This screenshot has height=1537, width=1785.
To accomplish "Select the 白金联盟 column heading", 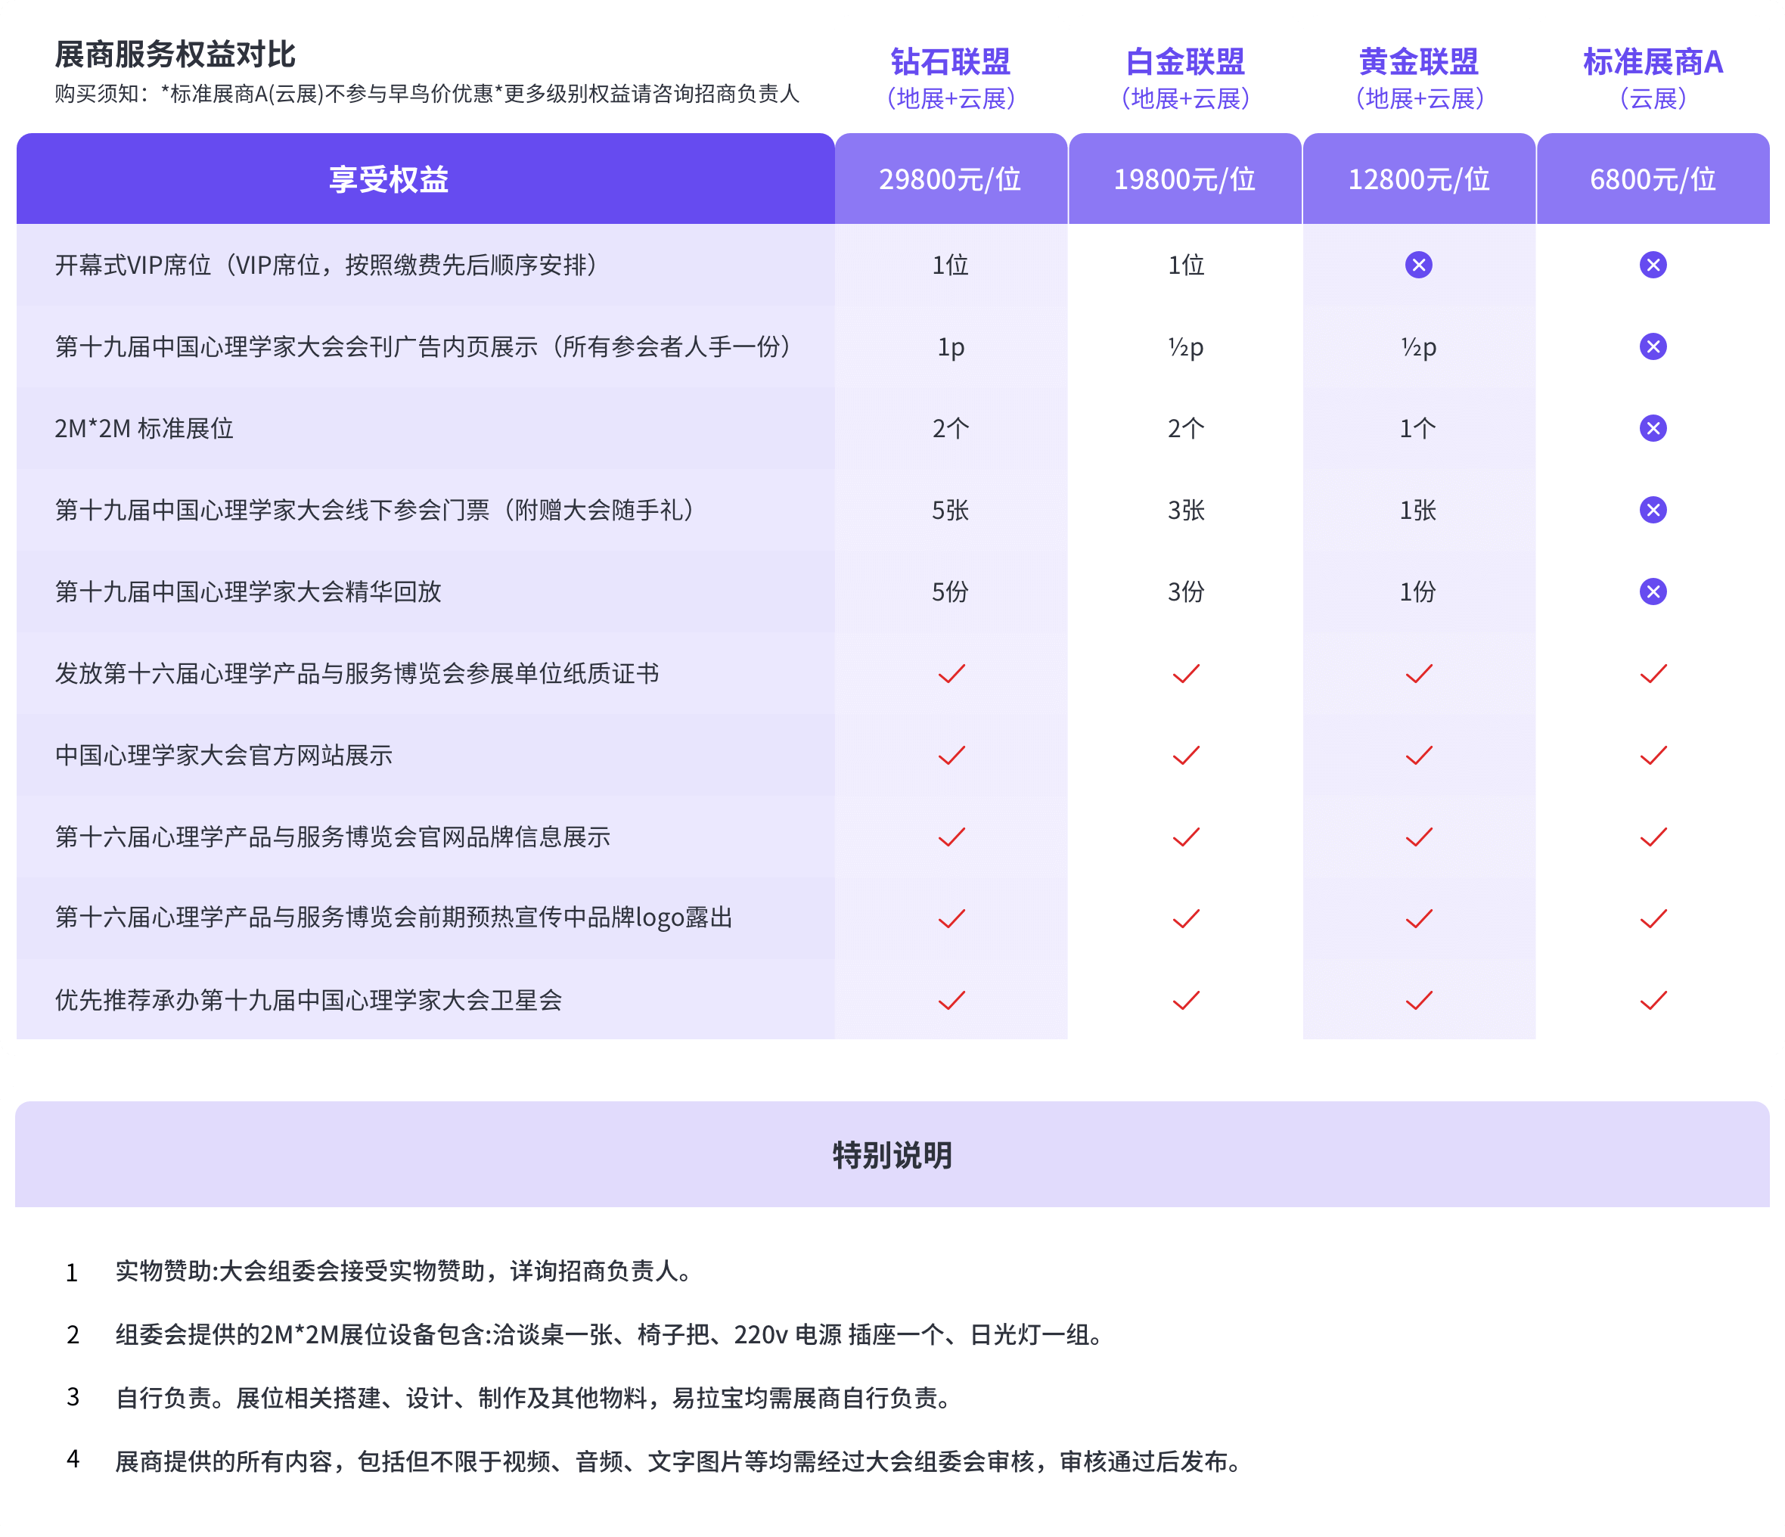I will [1185, 62].
